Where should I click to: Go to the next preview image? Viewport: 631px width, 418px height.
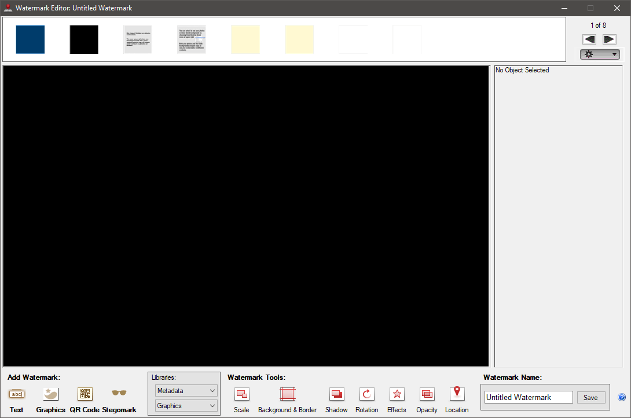pyautogui.click(x=609, y=39)
